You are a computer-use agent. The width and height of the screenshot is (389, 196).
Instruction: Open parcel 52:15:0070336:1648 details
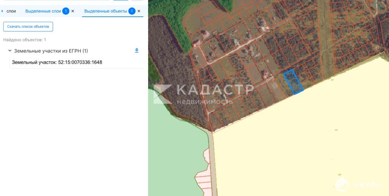click(x=57, y=62)
